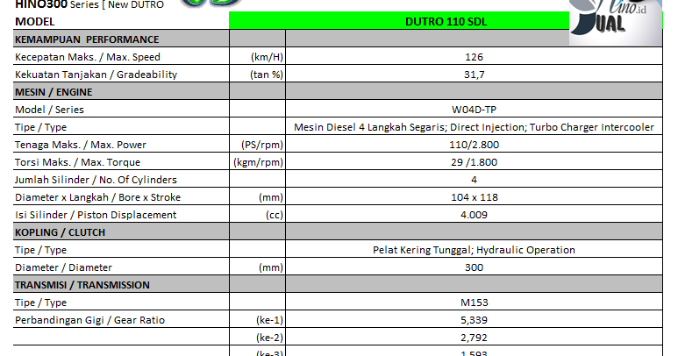Click the first gear ratio 5,339

pos(474,320)
